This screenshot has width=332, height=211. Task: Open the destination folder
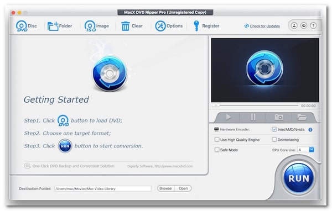[x=183, y=188]
